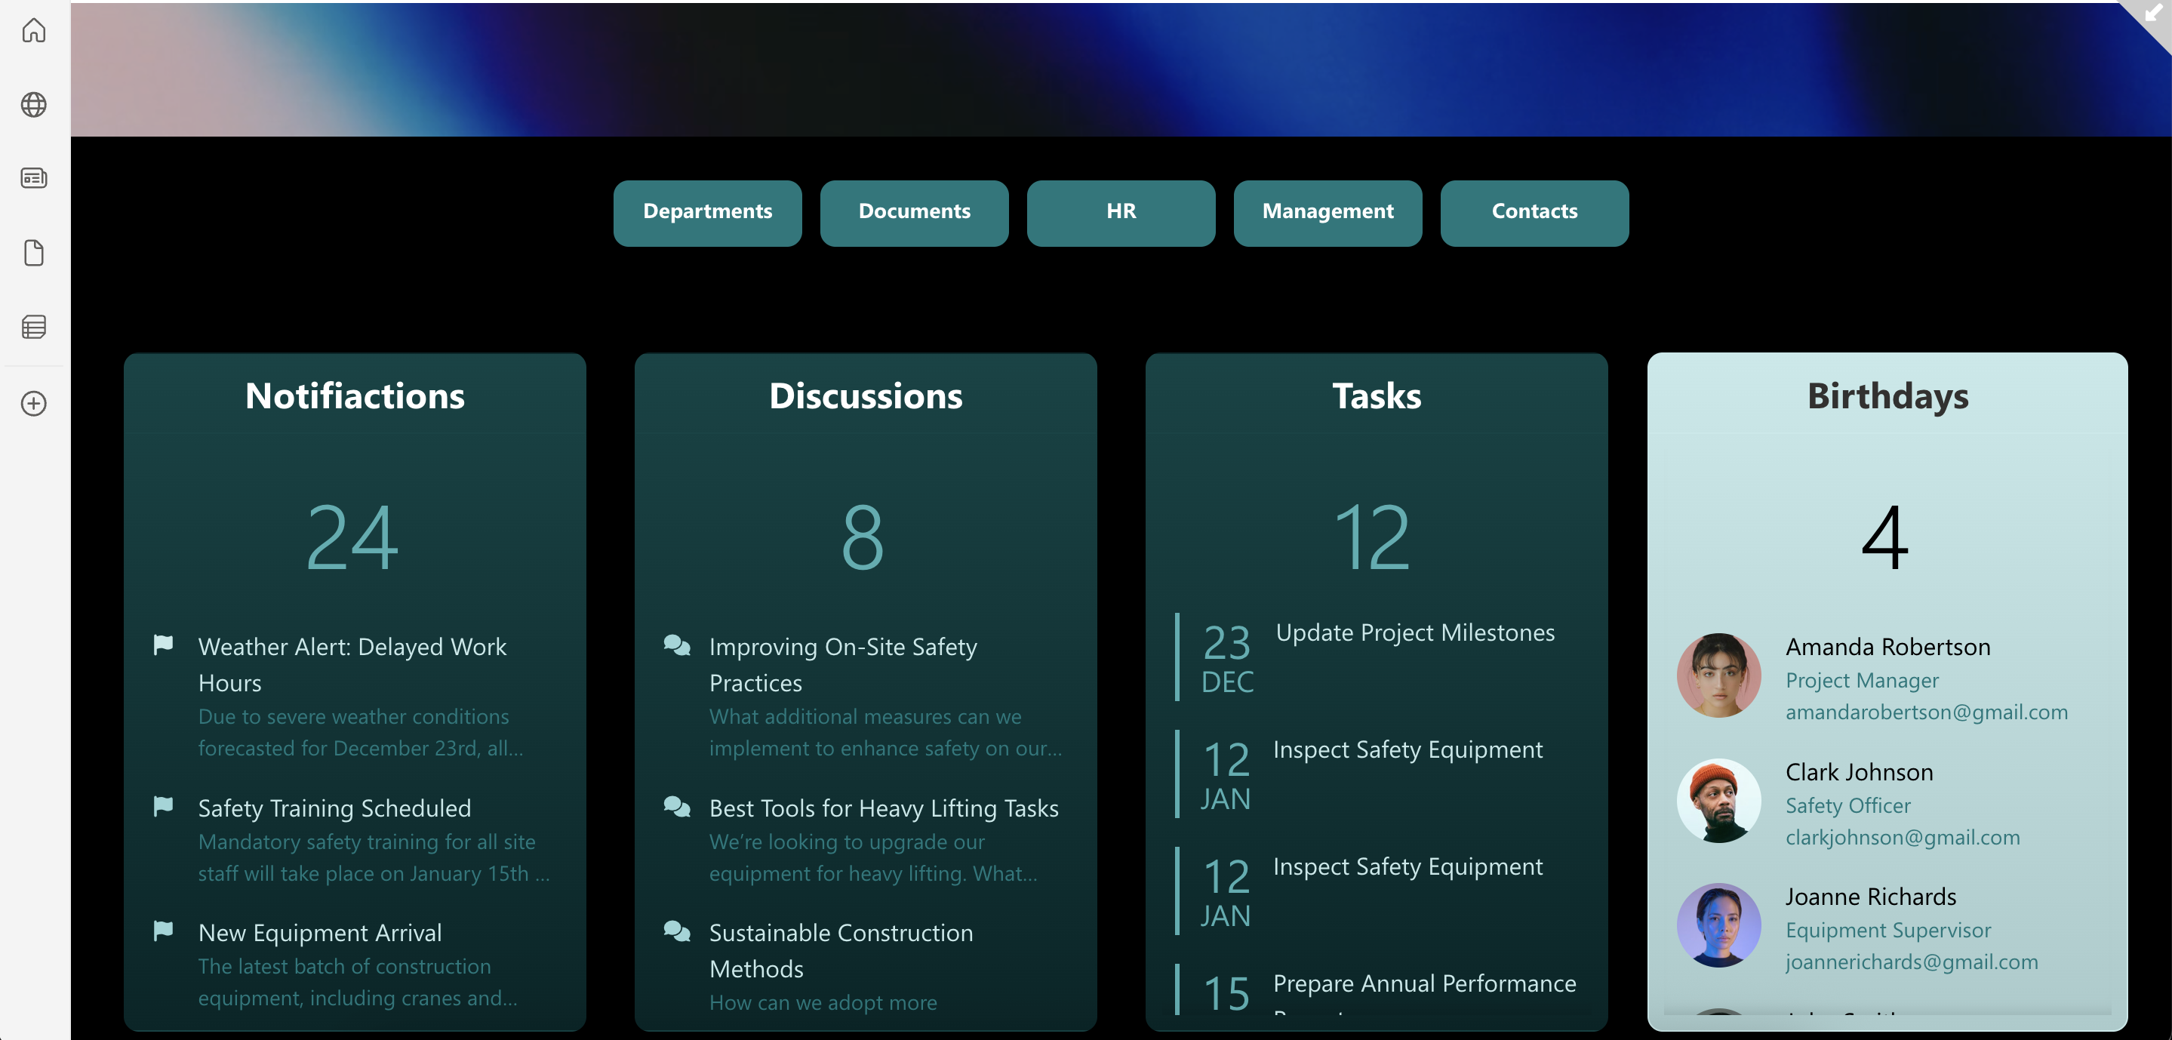
Task: Open the list icon in sidebar
Action: [x=34, y=327]
